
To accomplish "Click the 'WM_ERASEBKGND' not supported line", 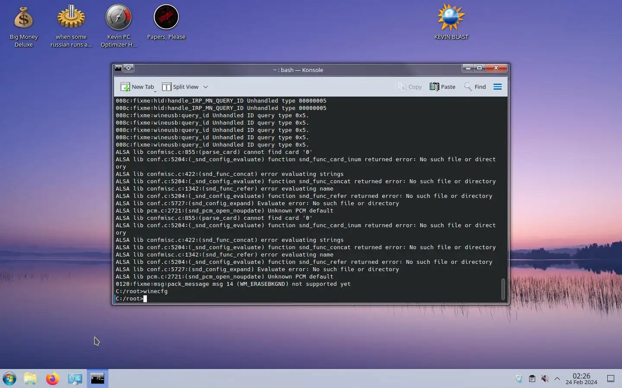I will tap(233, 284).
